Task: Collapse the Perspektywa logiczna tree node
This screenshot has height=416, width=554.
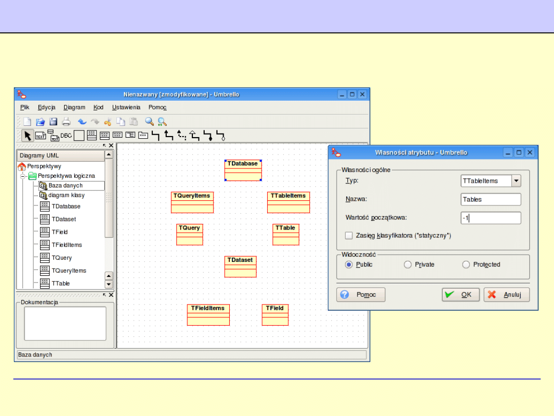Action: [x=23, y=176]
